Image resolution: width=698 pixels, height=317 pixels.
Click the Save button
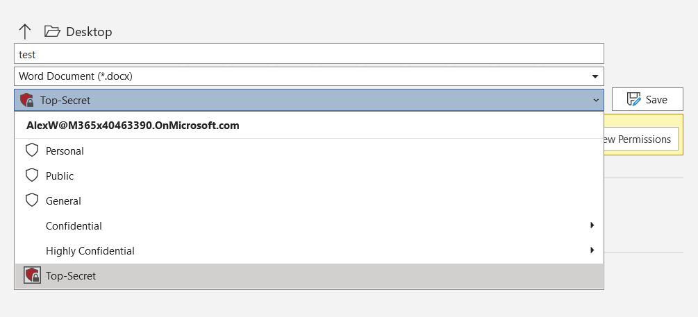tap(647, 99)
